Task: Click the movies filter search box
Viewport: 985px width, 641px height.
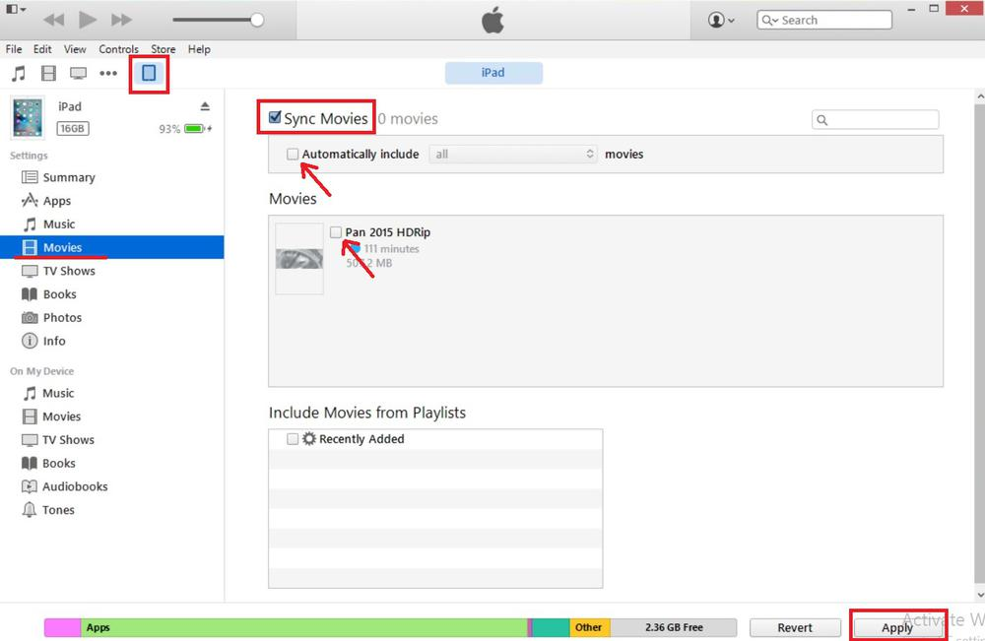Action: coord(875,119)
